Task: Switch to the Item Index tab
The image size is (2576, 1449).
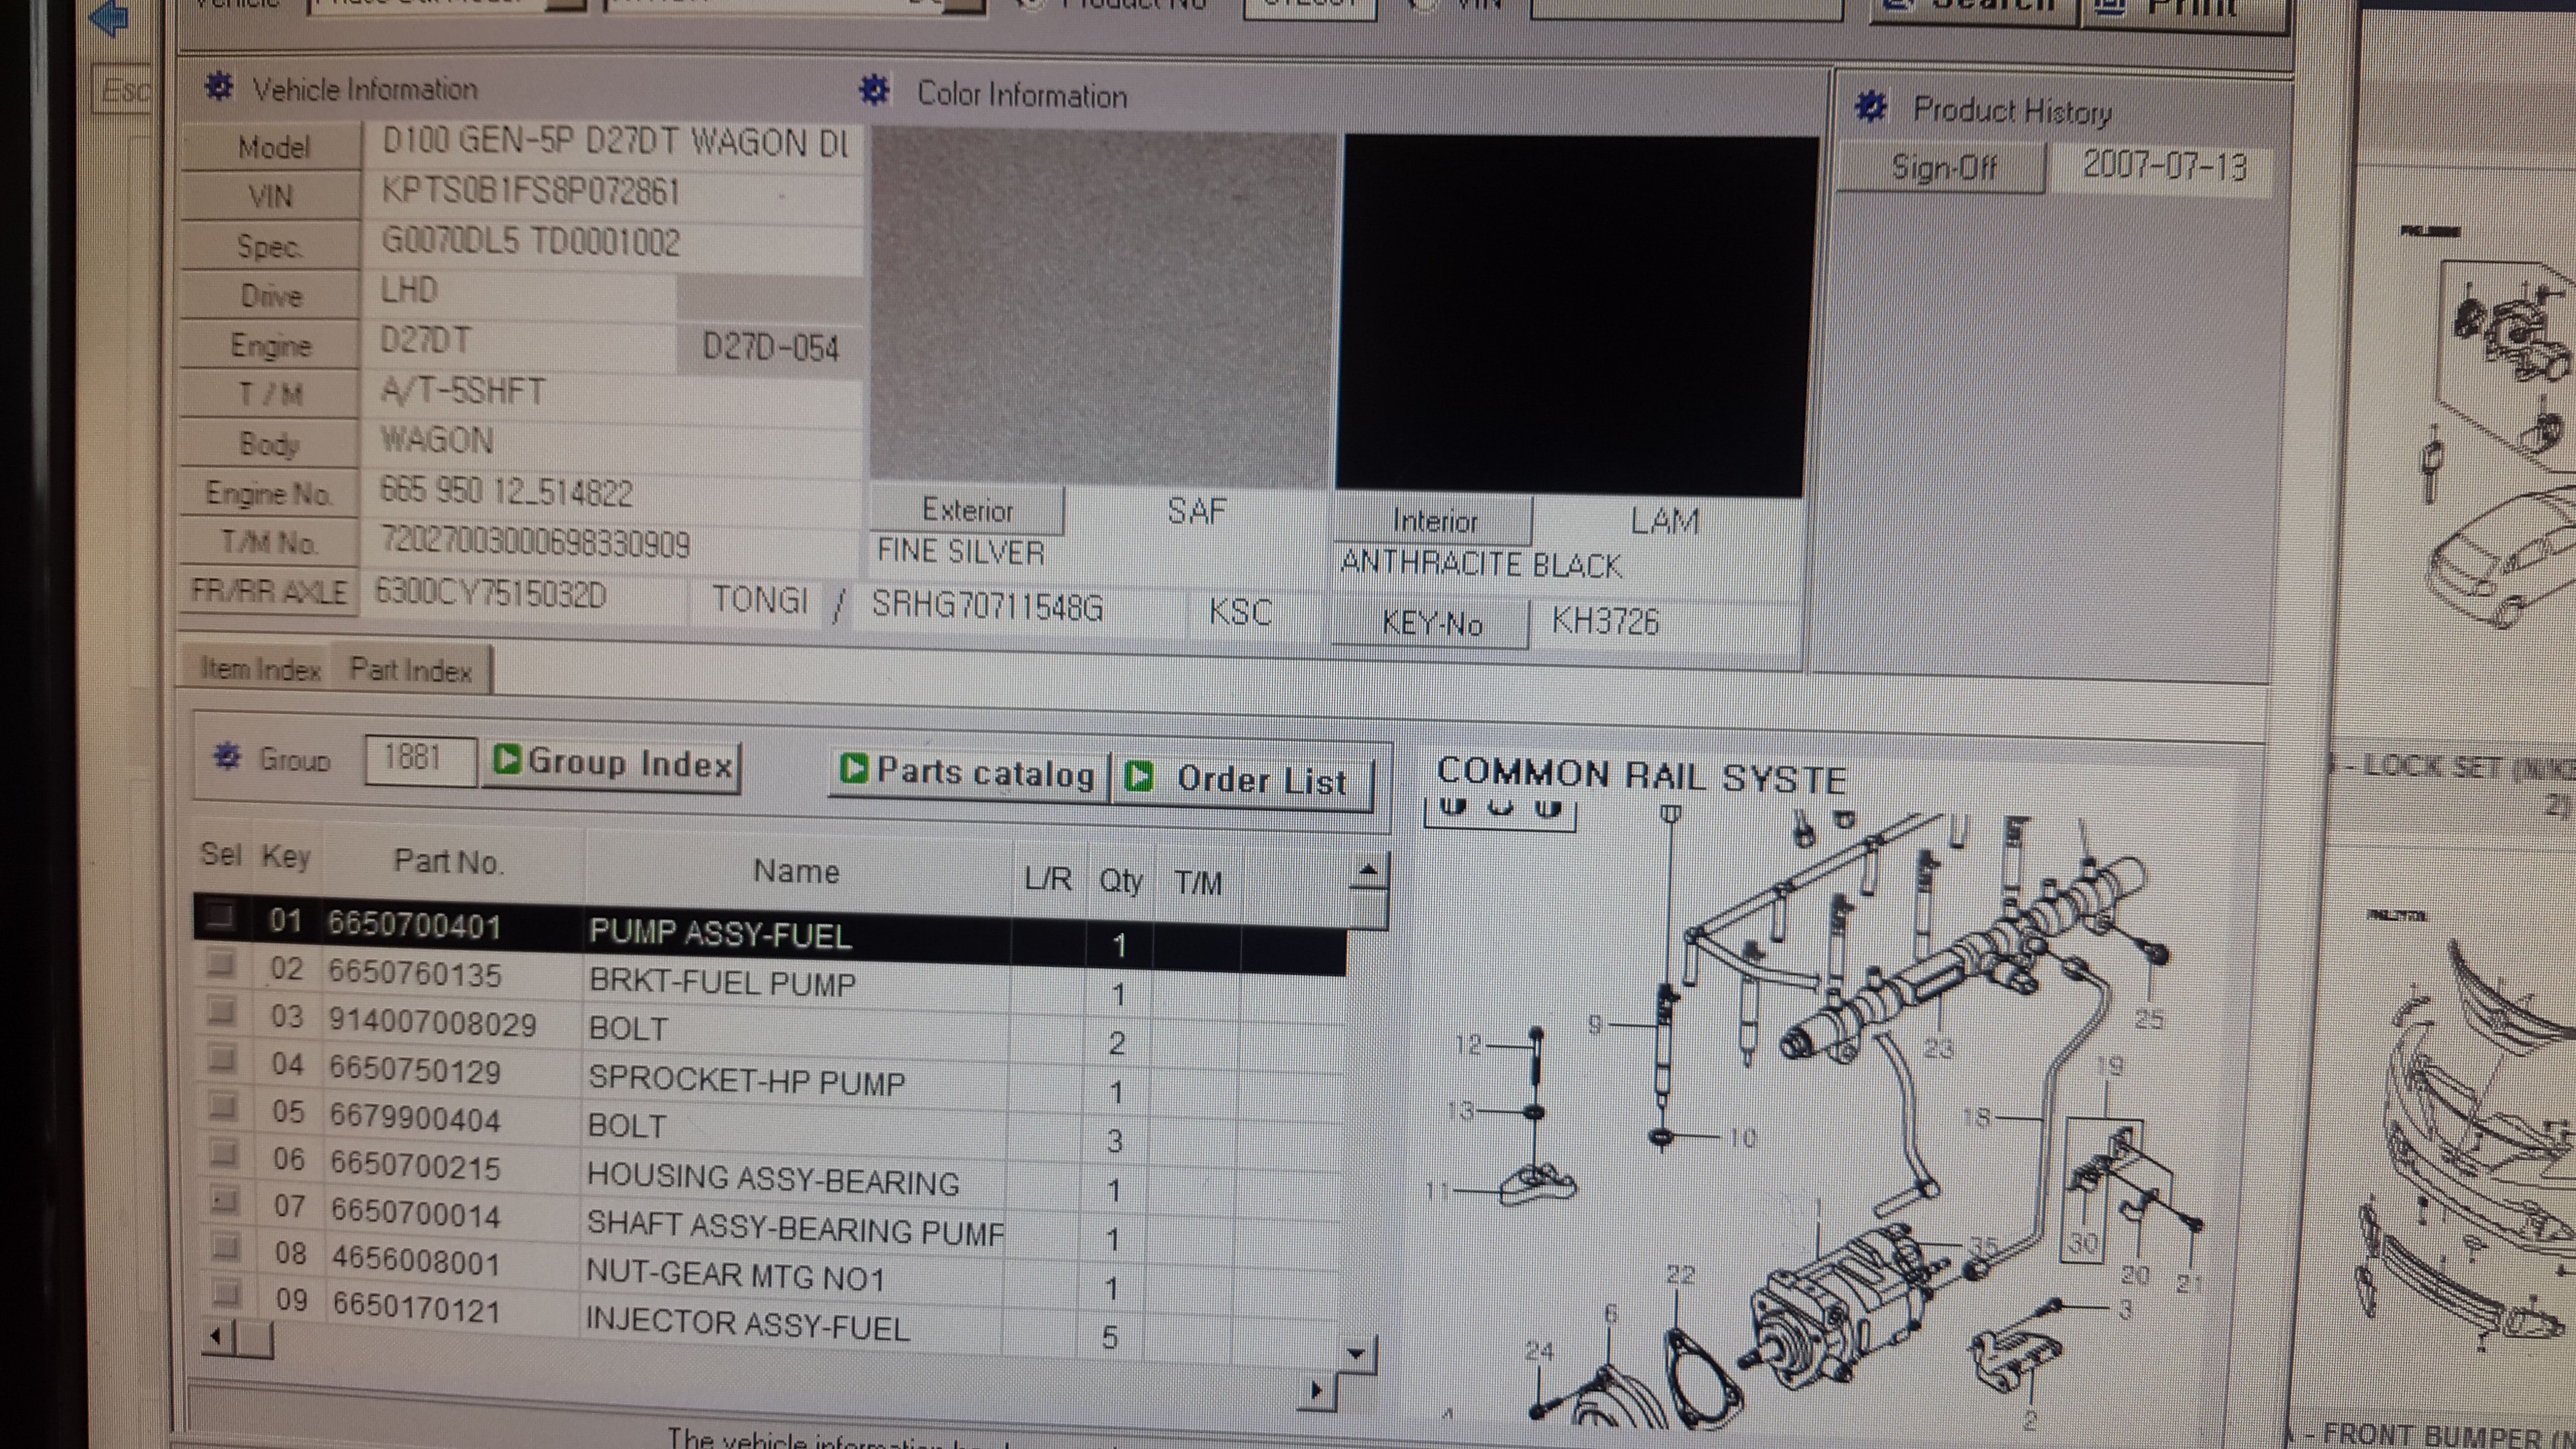Action: (260, 668)
